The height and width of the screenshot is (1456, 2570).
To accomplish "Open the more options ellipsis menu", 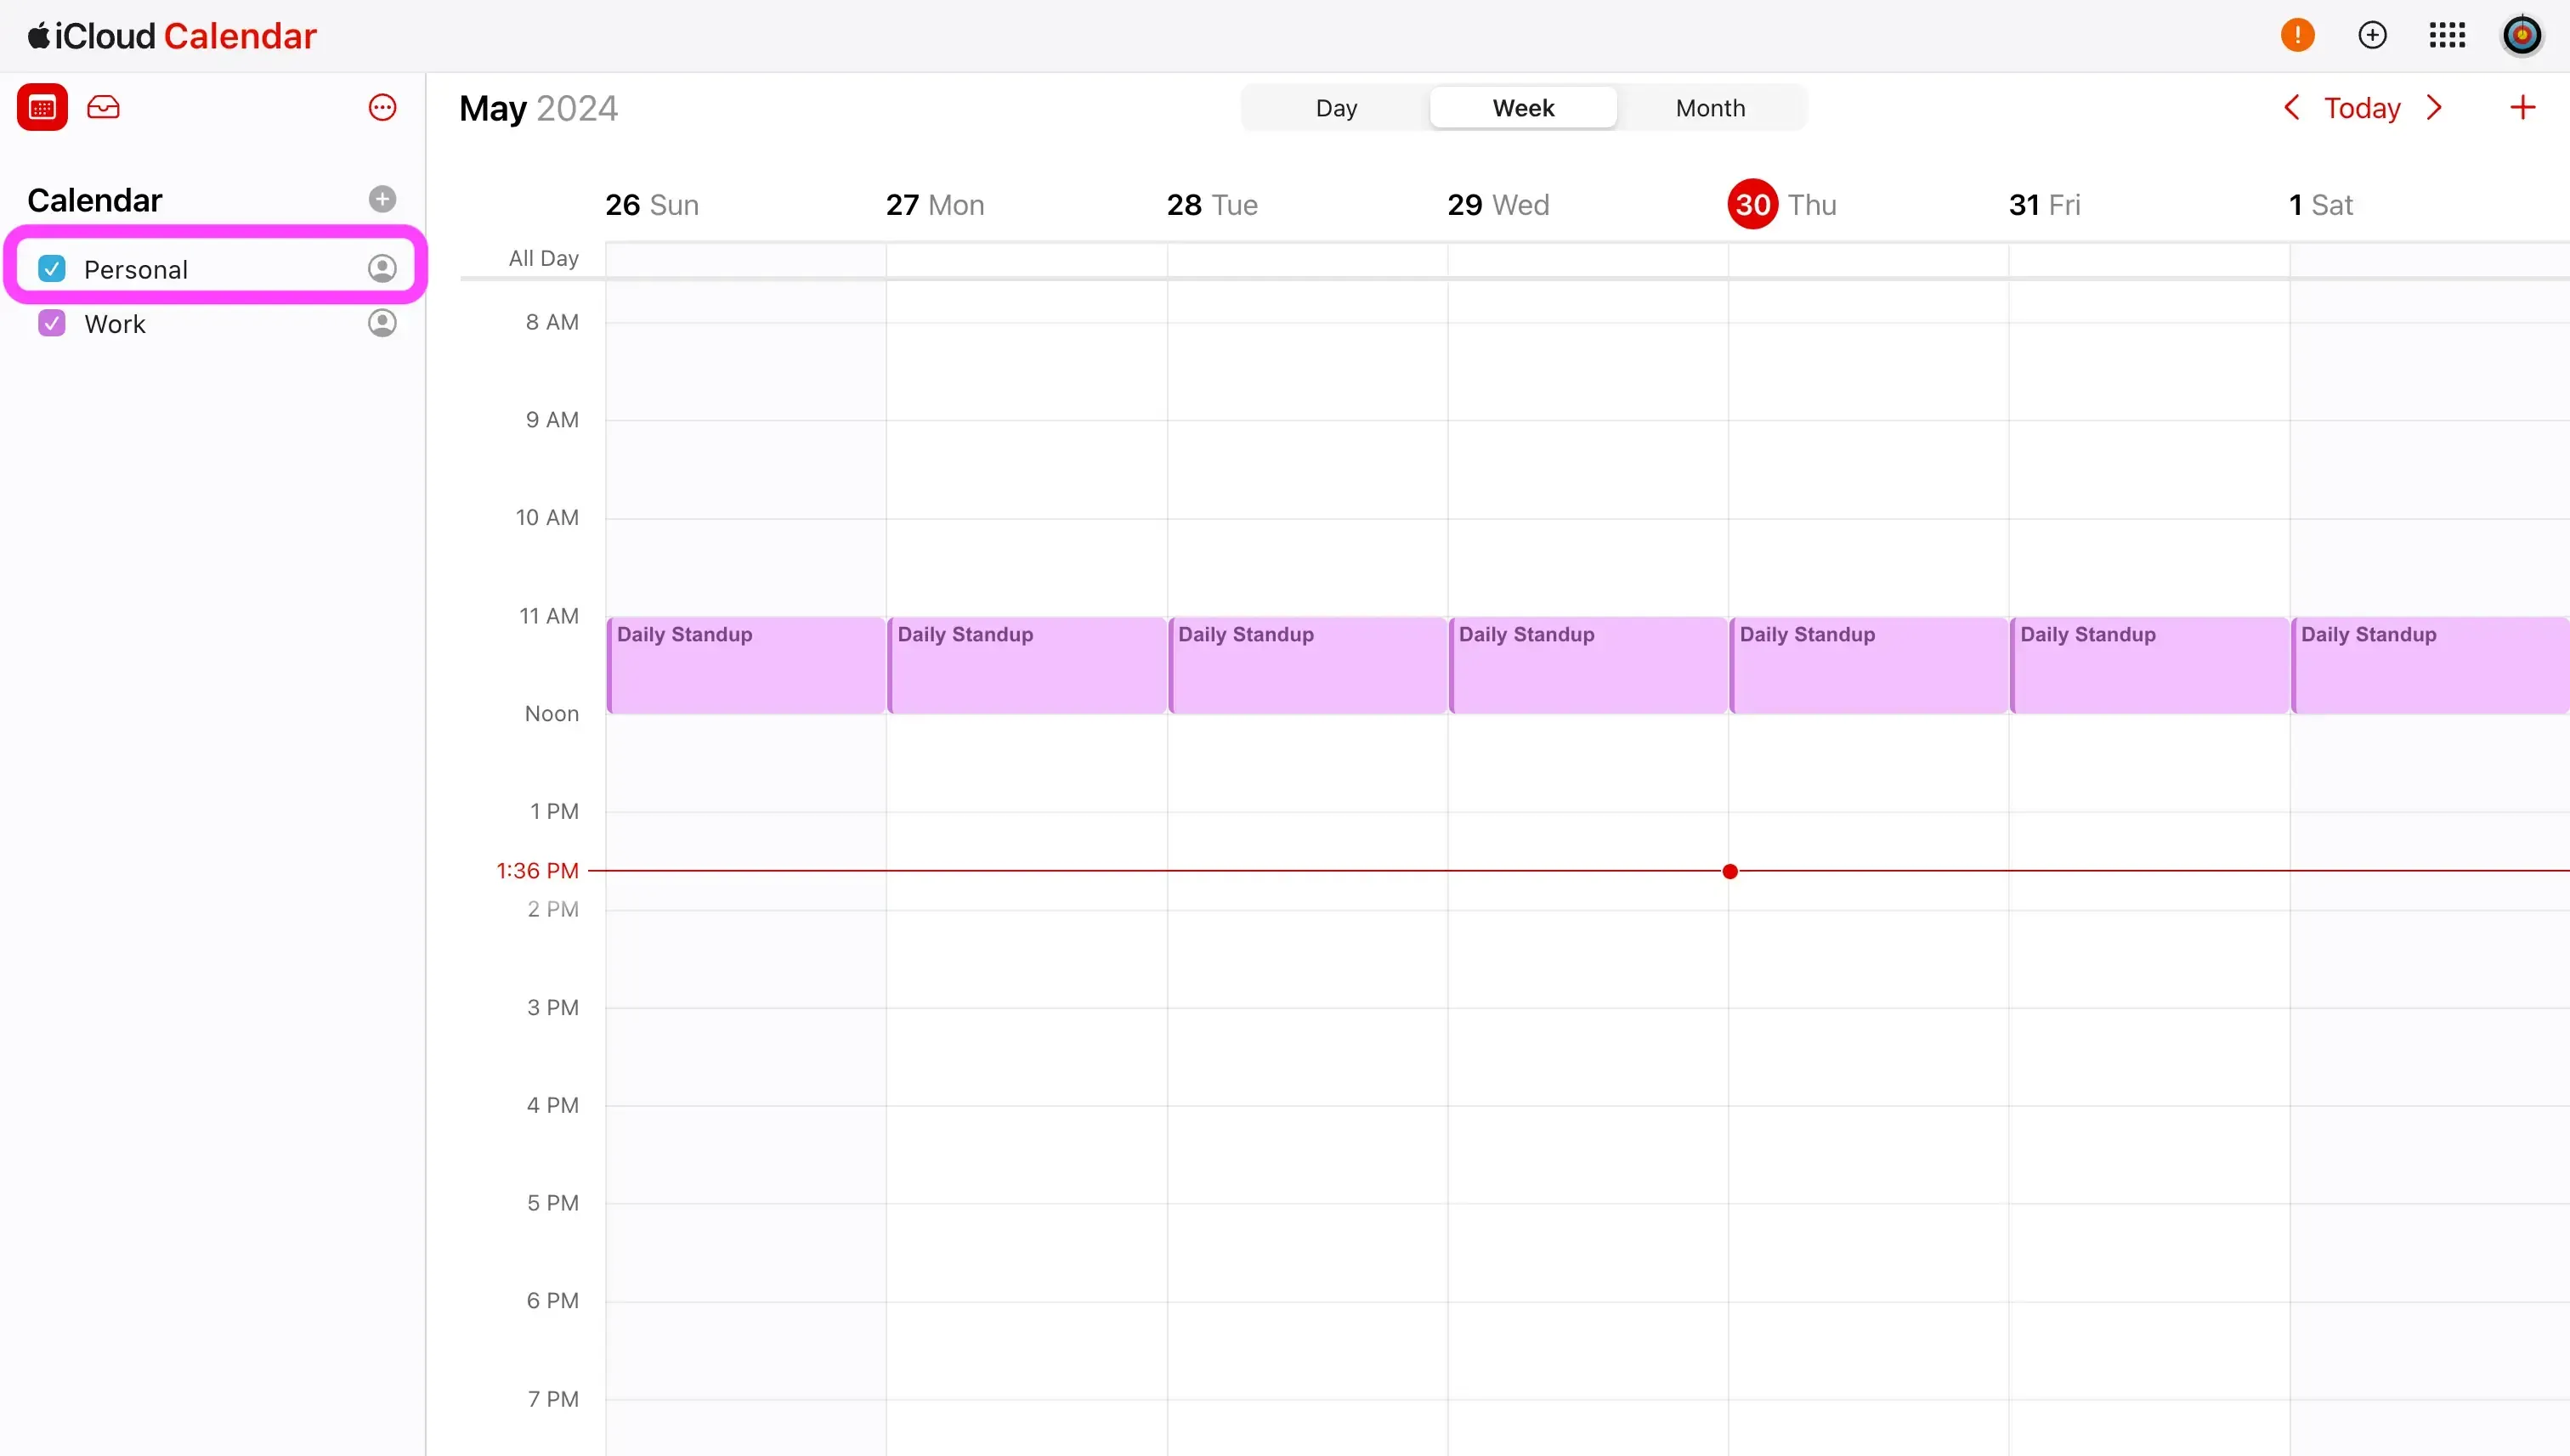I will tap(381, 107).
